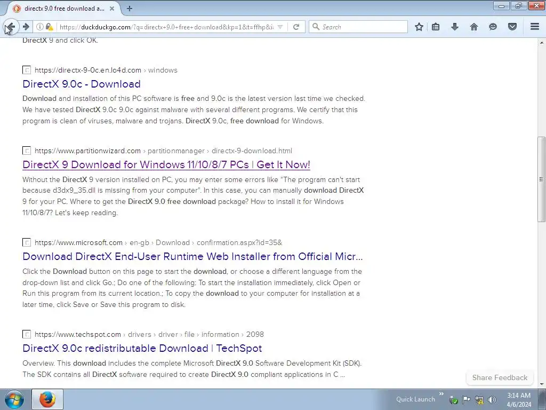This screenshot has width=546, height=410.
Task: Open the clock showing 3:14 AM
Action: point(519,399)
